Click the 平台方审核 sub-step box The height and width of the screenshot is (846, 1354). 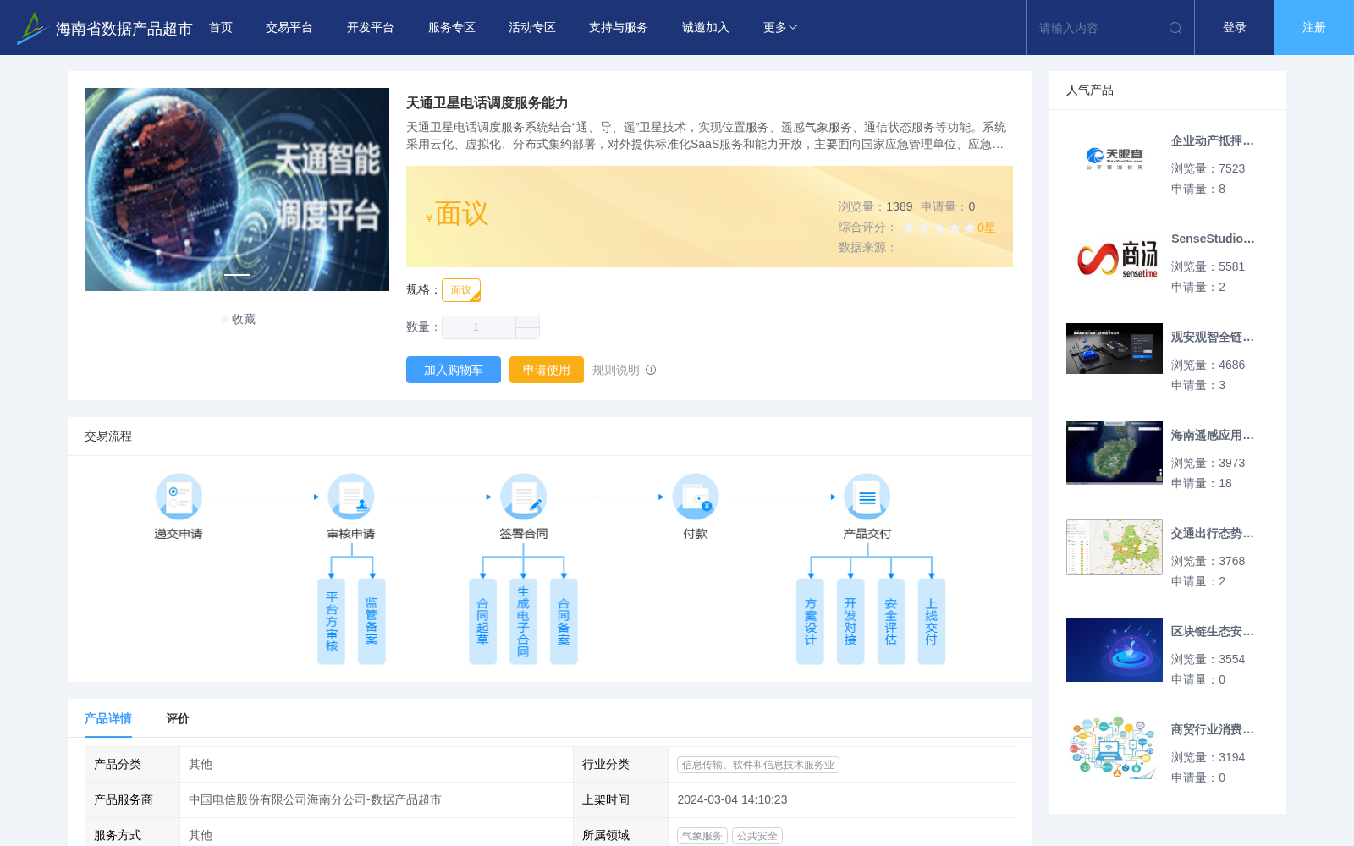[x=331, y=622]
